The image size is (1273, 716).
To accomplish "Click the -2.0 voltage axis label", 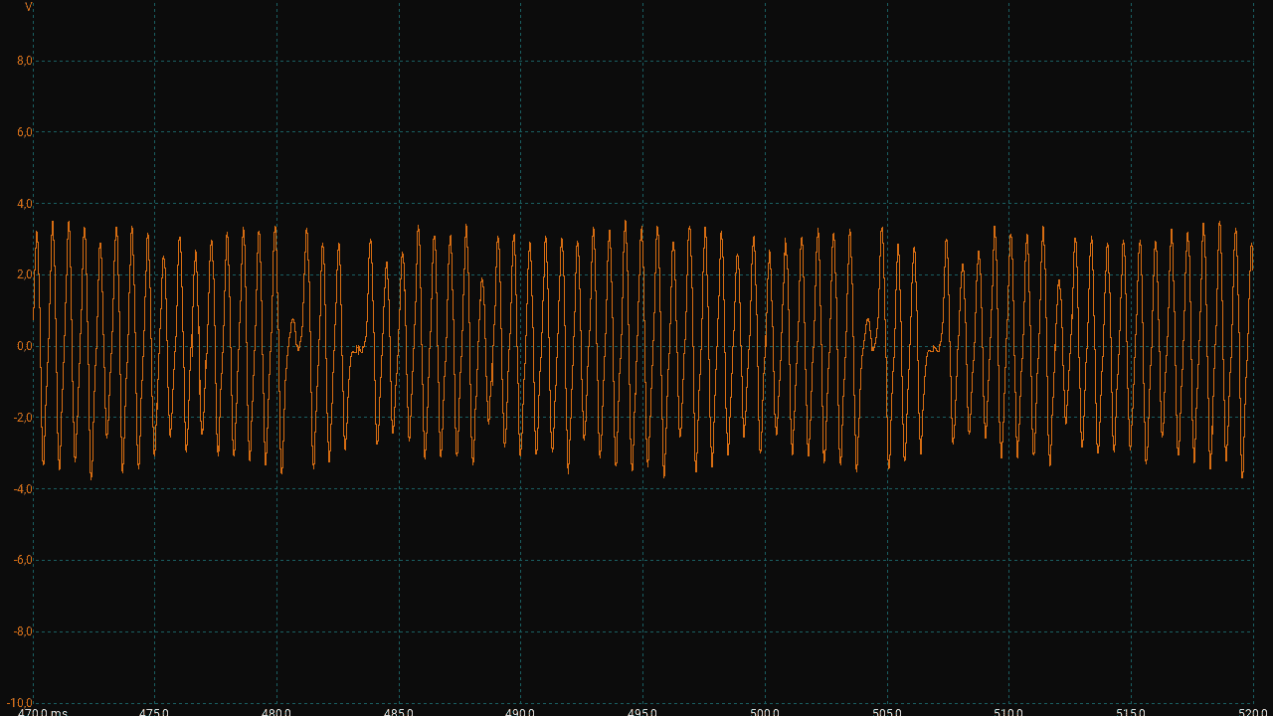I will [23, 418].
